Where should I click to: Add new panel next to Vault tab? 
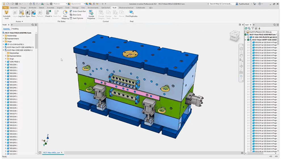click(x=253, y=25)
